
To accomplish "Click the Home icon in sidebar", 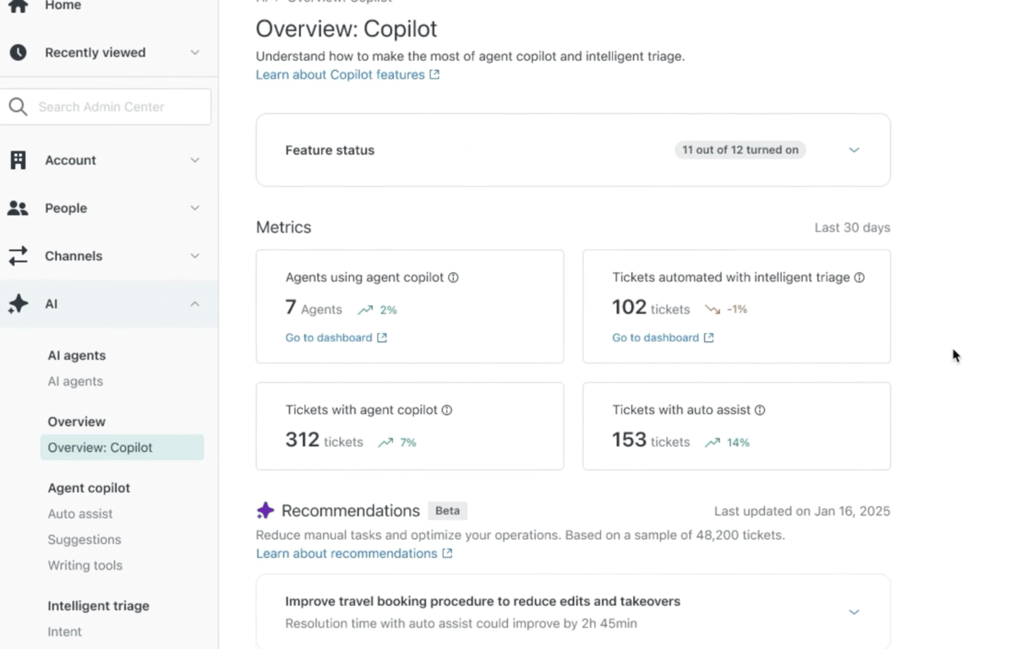I will 18,6.
